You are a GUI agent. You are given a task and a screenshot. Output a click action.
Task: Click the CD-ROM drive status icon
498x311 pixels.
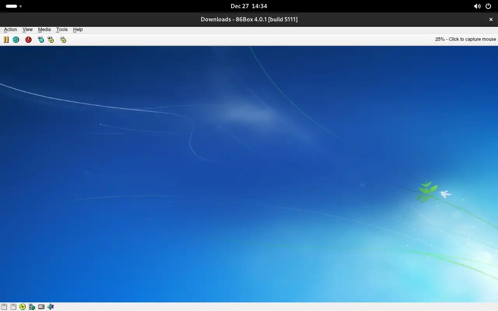[x=23, y=307]
